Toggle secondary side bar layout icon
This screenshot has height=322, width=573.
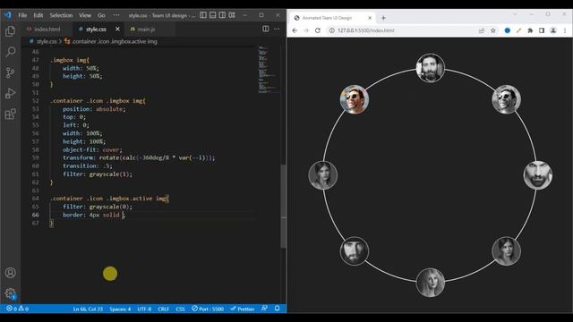222,15
